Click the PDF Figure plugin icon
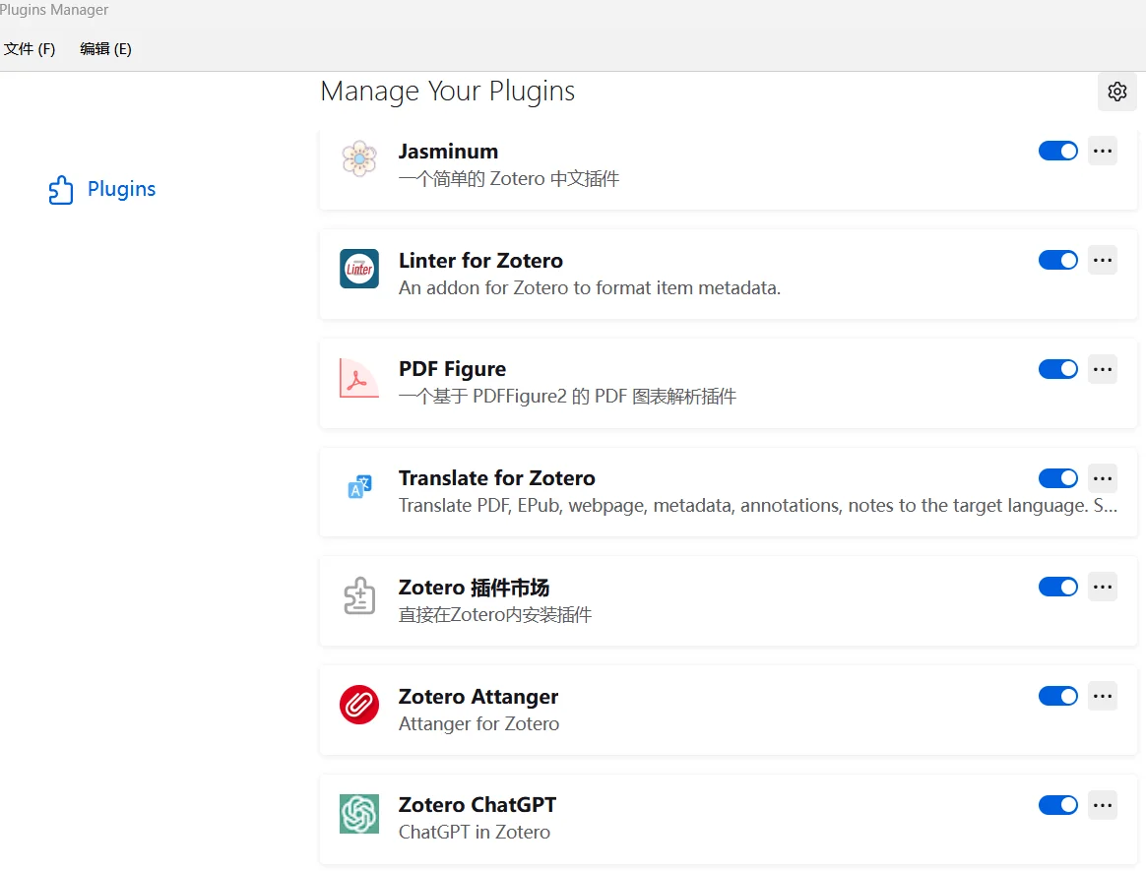Image resolution: width=1146 pixels, height=871 pixels. point(359,378)
